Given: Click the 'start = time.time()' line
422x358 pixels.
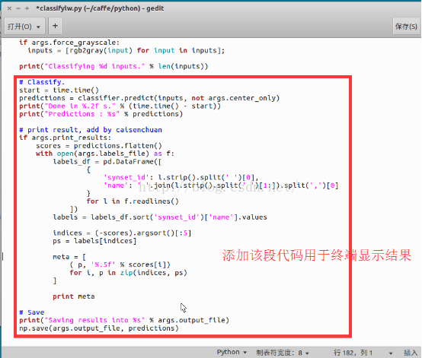Looking at the screenshot, I should pos(59,90).
